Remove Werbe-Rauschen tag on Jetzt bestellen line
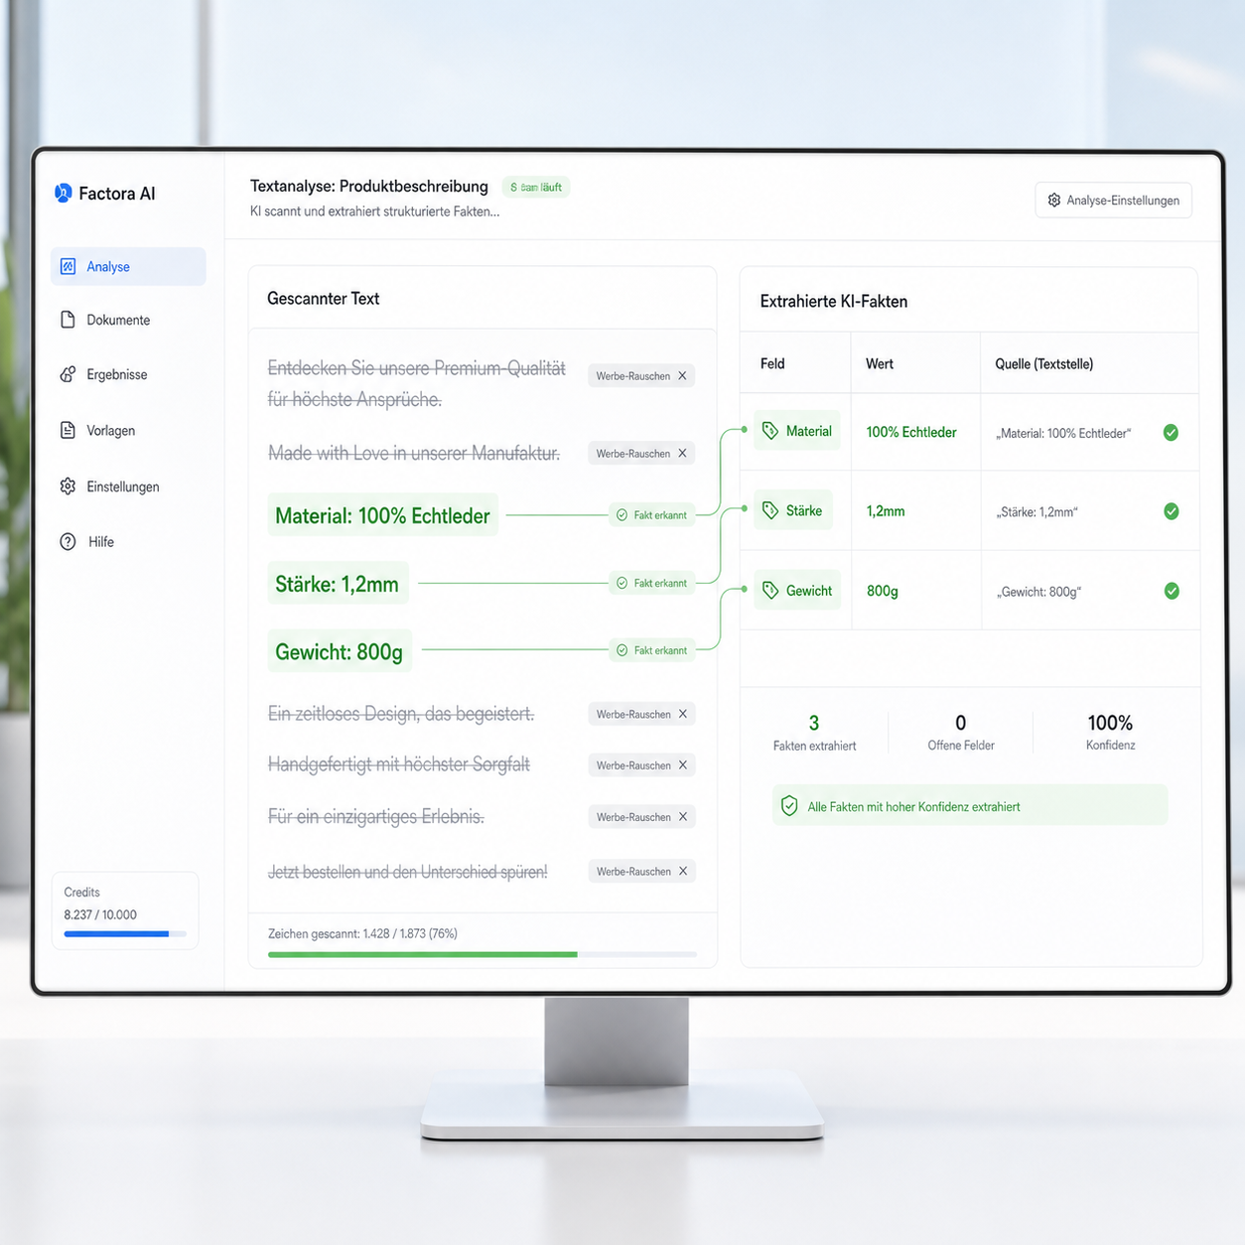 point(682,872)
